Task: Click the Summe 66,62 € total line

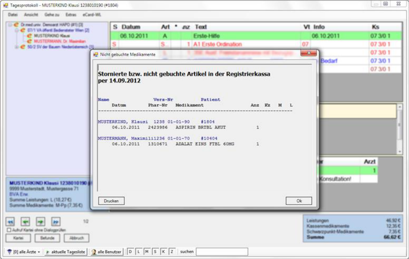Action: pos(353,237)
